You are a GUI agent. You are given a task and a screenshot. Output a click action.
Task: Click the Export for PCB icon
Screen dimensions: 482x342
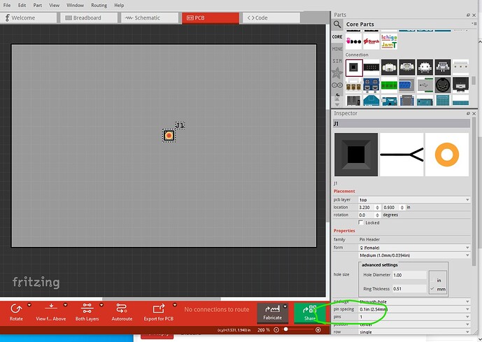click(157, 308)
